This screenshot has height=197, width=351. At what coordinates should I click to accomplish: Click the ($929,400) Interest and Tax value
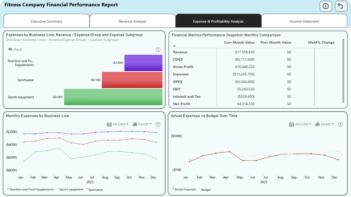(x=246, y=96)
